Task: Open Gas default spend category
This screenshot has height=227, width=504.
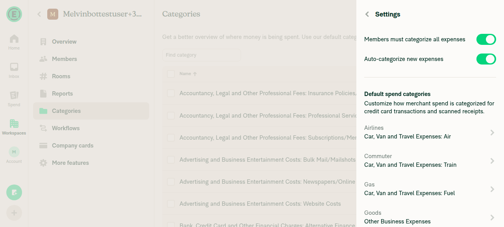Action: (430, 189)
